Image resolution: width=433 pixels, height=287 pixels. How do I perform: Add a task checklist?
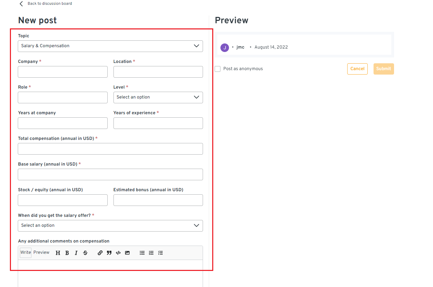click(x=160, y=253)
